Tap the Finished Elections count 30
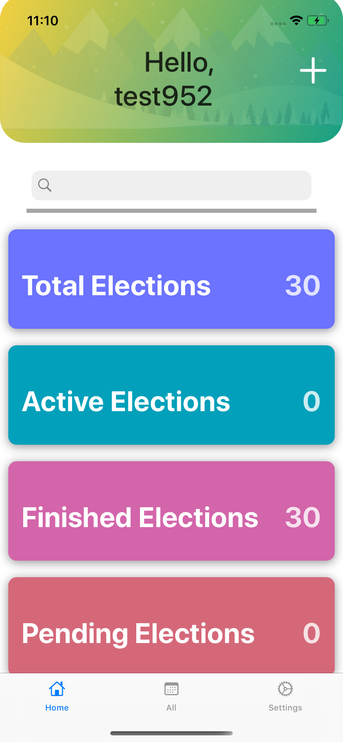343x742 pixels. 303,518
